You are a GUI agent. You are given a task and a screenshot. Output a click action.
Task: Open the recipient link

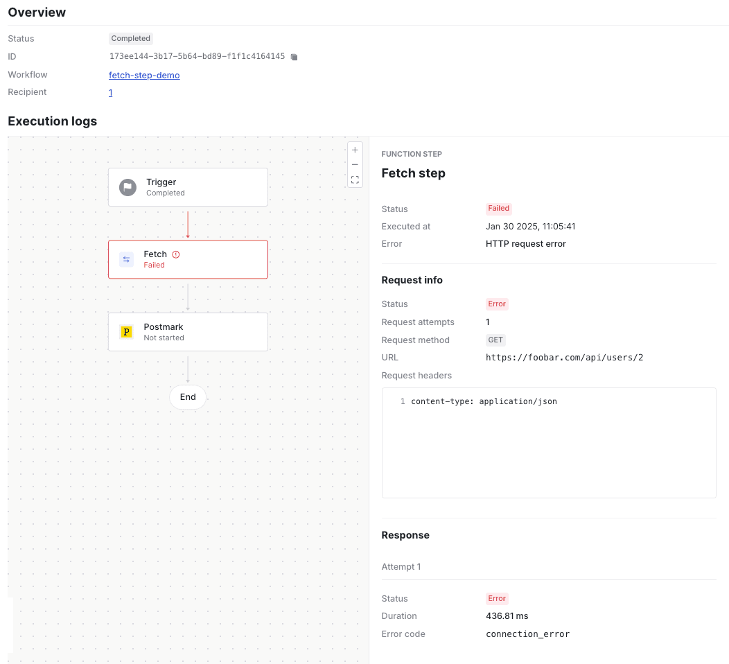tap(111, 92)
